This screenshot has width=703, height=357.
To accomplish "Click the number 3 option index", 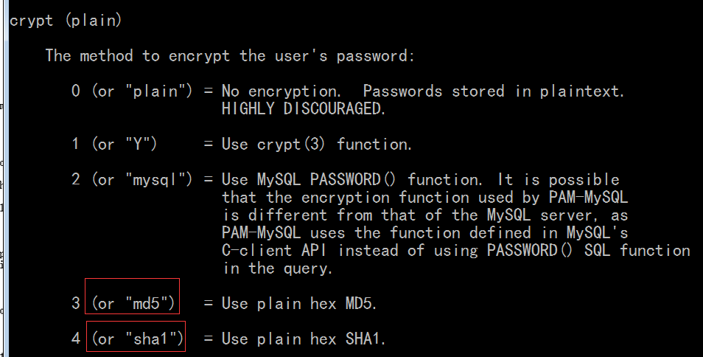I will 75,304.
